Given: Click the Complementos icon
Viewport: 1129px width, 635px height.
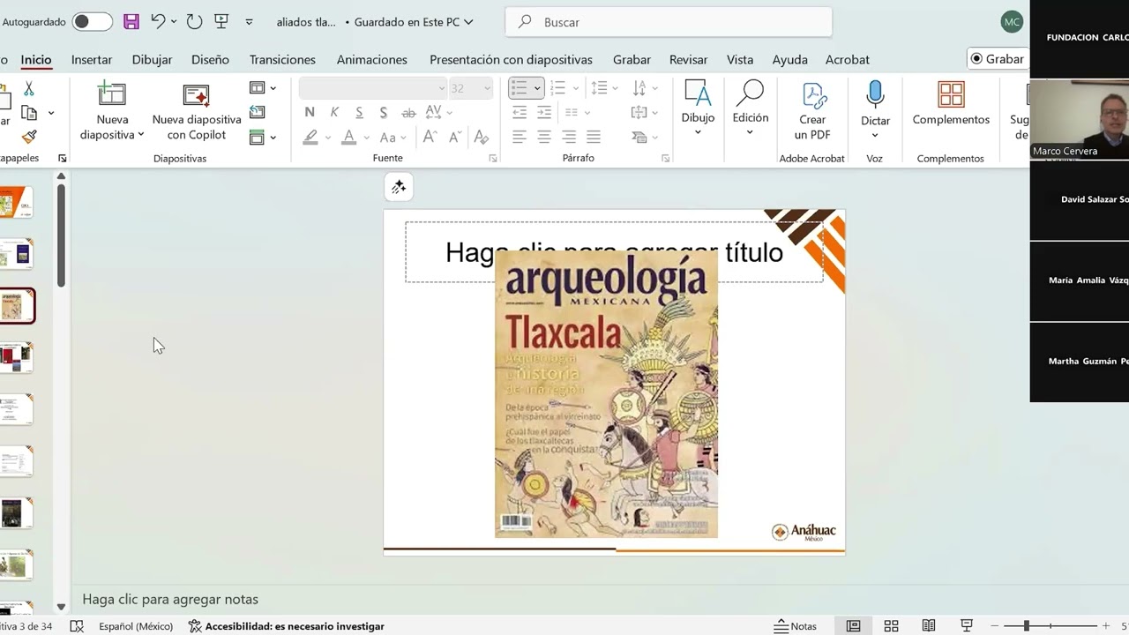Looking at the screenshot, I should click(x=951, y=94).
